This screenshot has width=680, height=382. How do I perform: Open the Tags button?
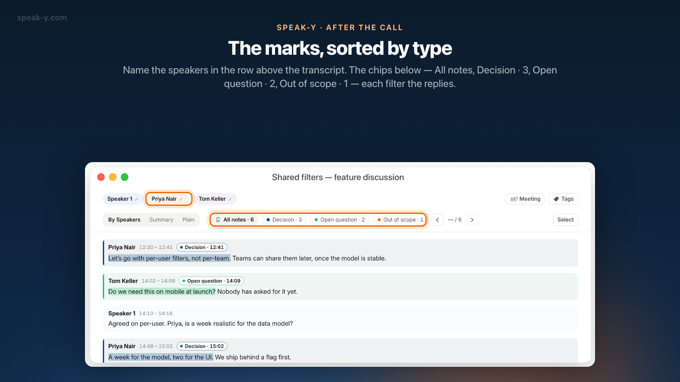point(563,199)
